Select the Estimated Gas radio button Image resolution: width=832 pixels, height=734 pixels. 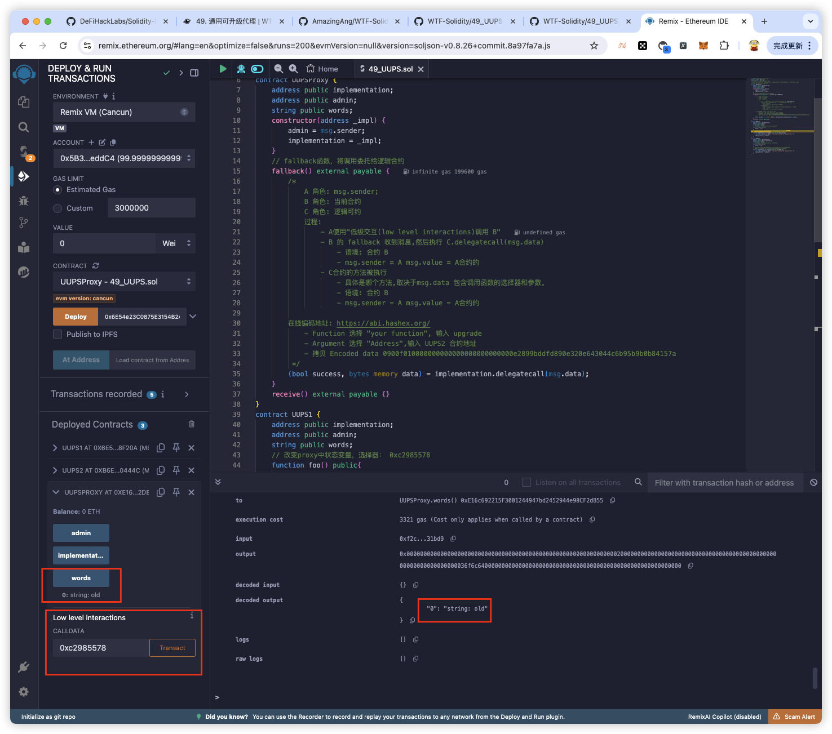tap(57, 190)
